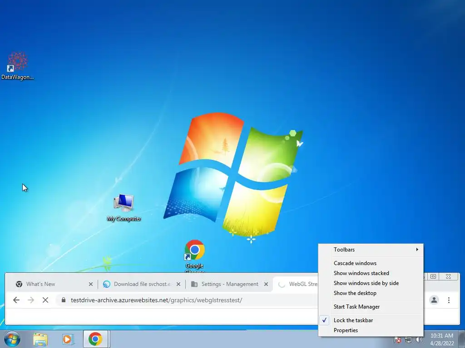465x348 pixels.
Task: Expand the Toolbars submenu
Action: click(371, 250)
